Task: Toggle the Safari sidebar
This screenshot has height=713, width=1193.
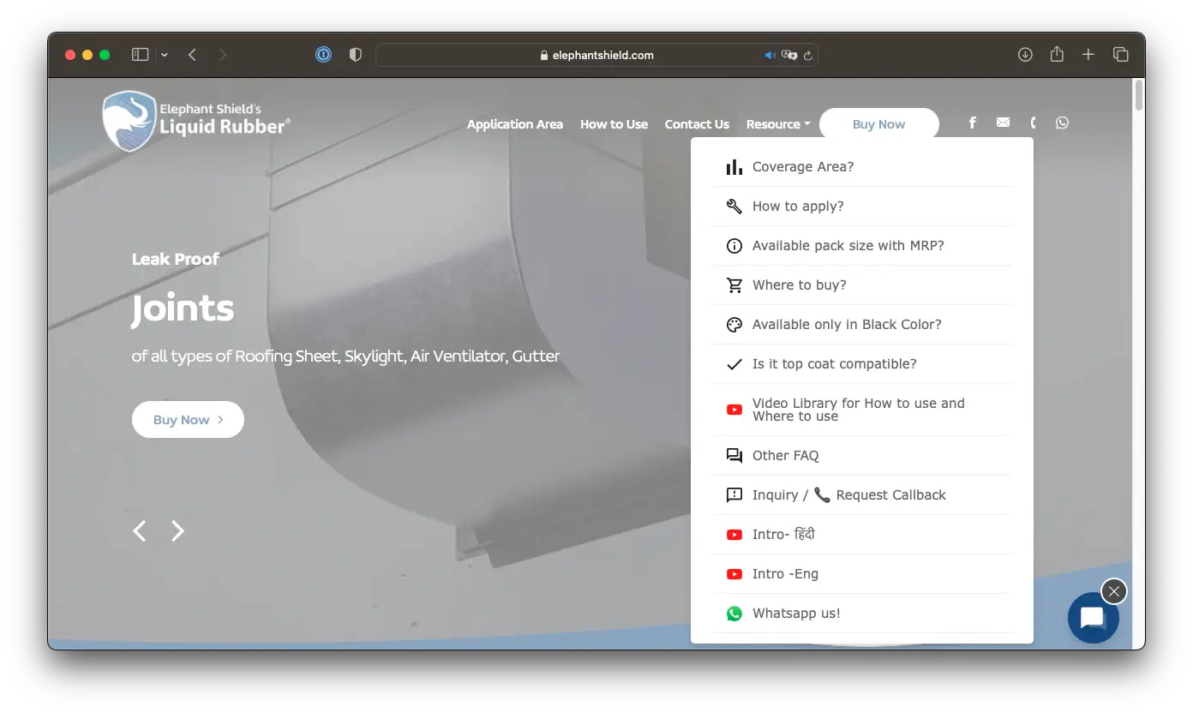Action: point(140,55)
